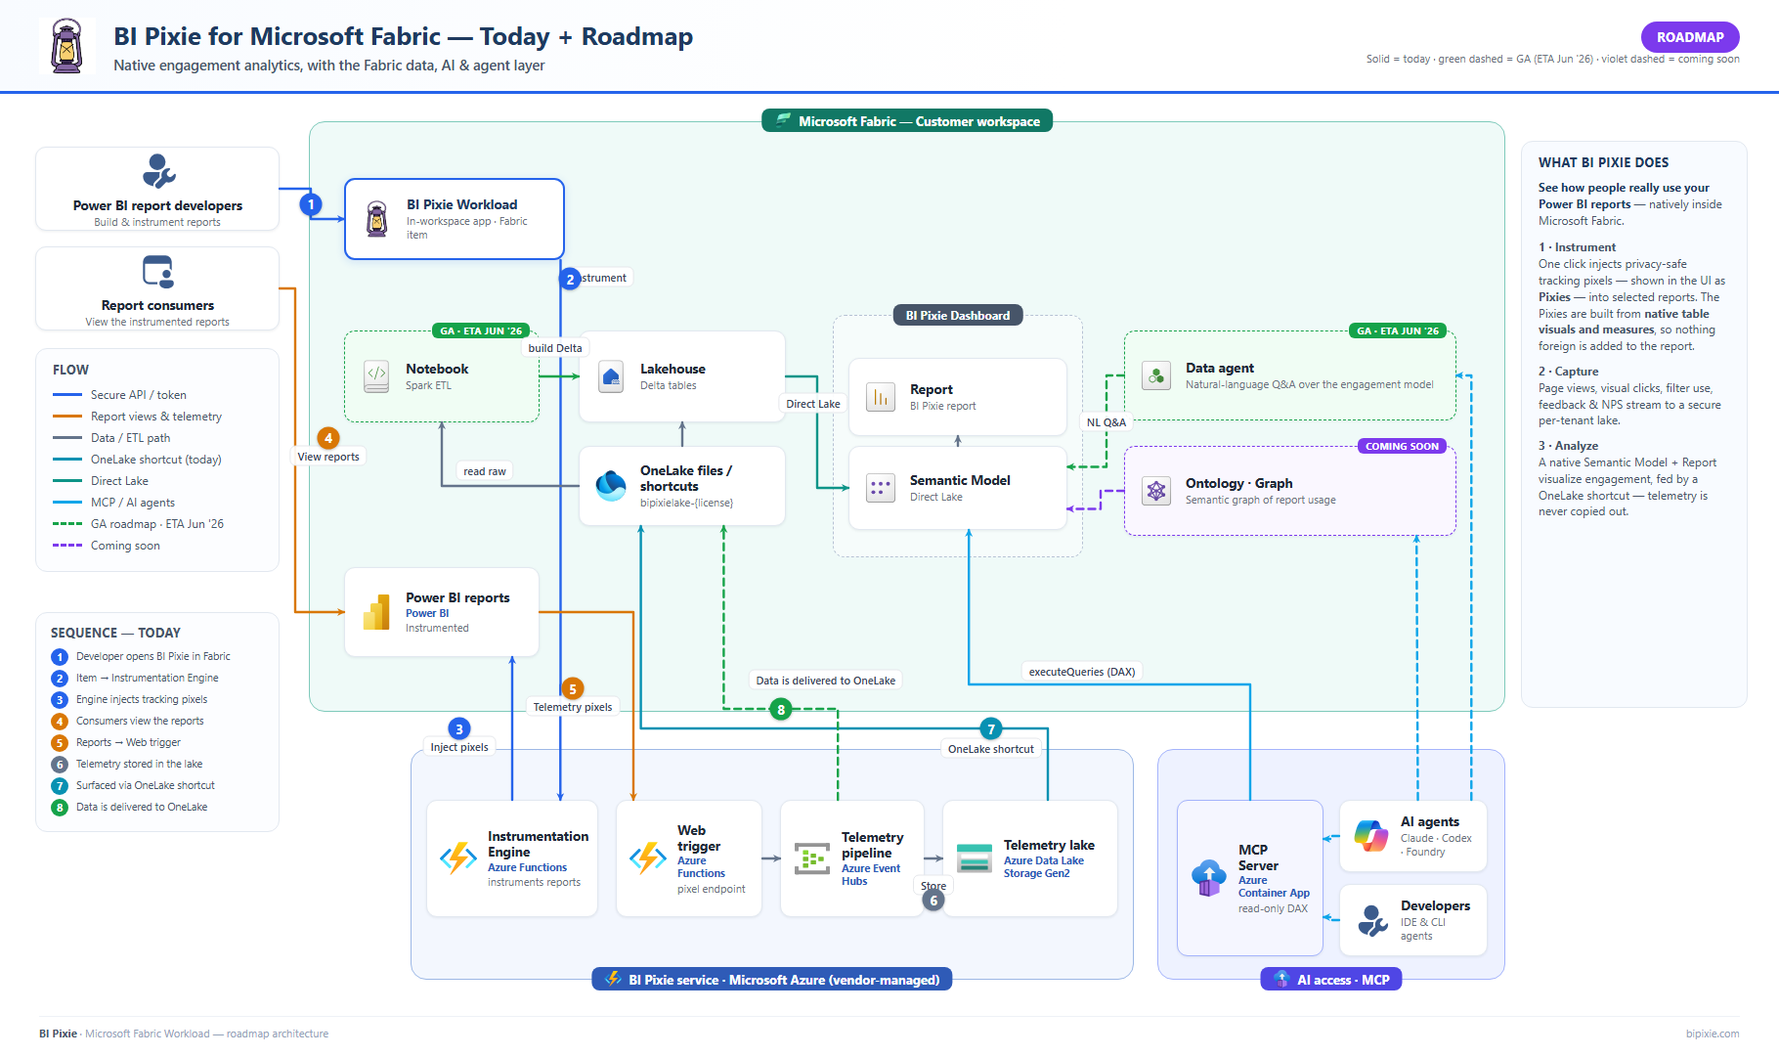Click the COMING SOON violet badge
The height and width of the screenshot is (1056, 1779).
[x=1402, y=446]
